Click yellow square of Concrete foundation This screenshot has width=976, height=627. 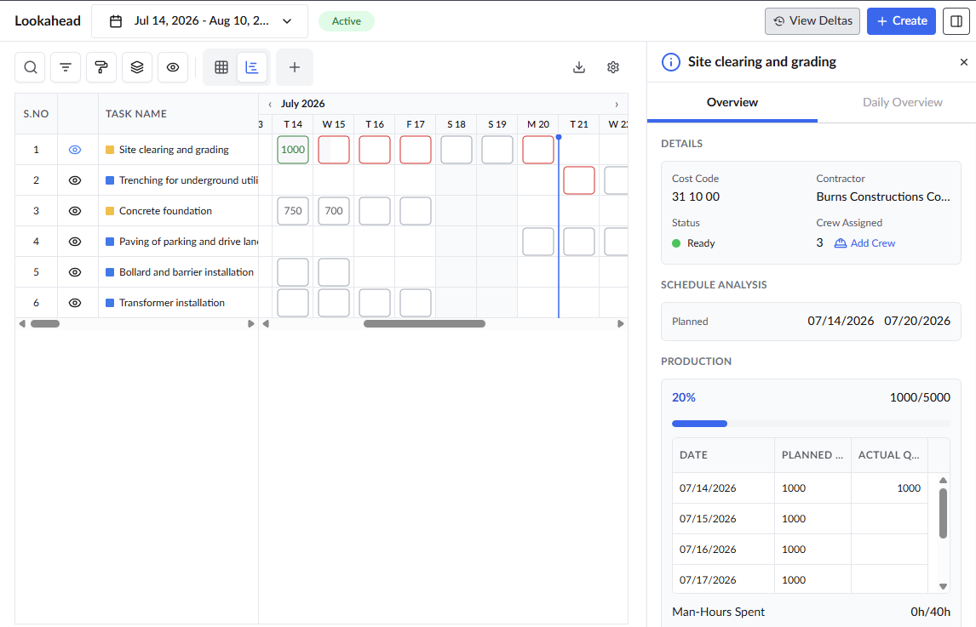coord(110,211)
